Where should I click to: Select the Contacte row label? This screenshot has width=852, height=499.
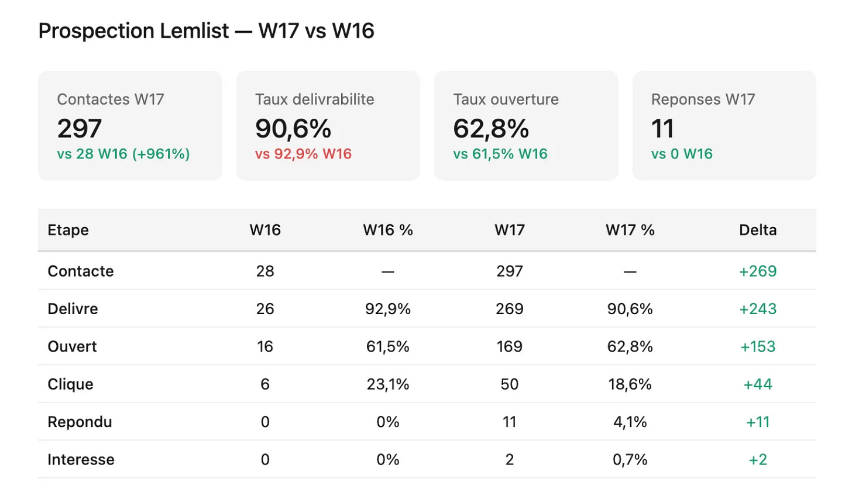click(81, 271)
